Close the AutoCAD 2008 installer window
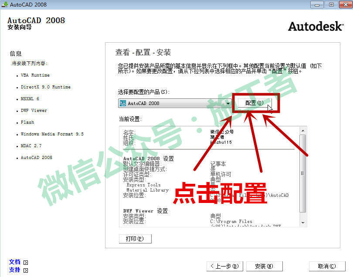 (346, 4)
